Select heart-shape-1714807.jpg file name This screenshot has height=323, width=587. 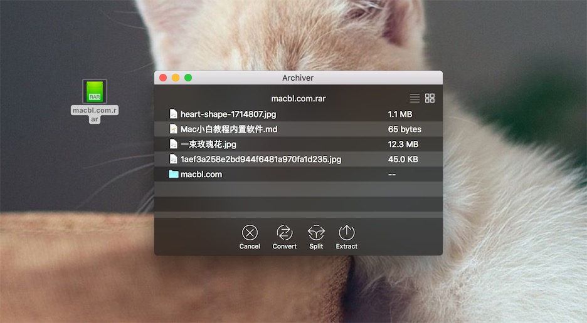[228, 115]
